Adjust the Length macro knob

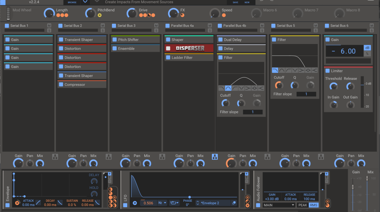pyautogui.click(x=49, y=13)
